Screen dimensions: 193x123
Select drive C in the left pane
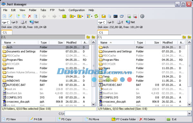tap(6, 22)
